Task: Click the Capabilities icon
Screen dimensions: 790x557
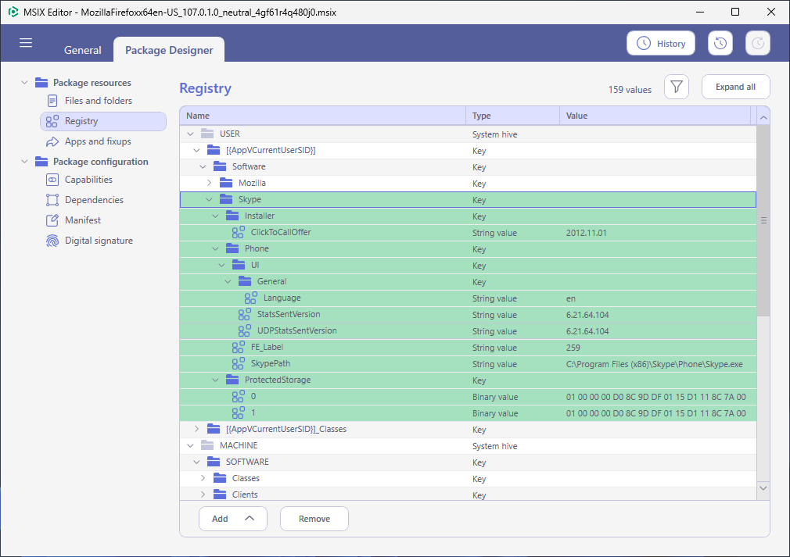Action: point(52,180)
